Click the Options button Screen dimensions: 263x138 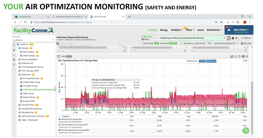(246, 38)
